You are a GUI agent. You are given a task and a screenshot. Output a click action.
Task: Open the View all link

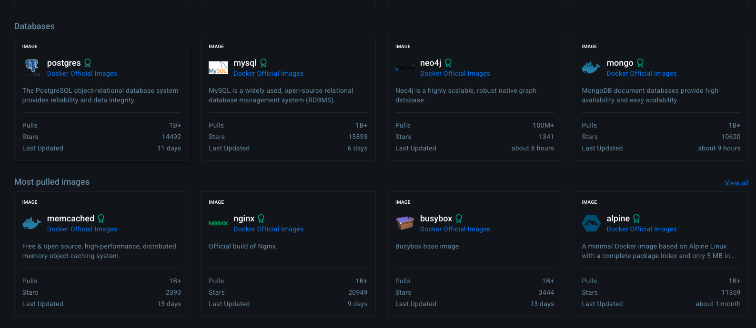(736, 183)
